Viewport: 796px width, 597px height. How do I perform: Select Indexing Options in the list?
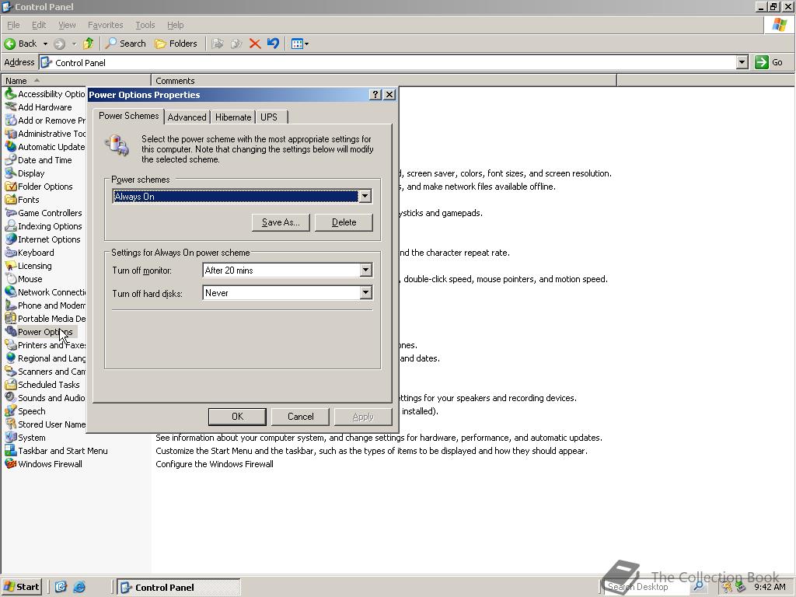point(50,226)
